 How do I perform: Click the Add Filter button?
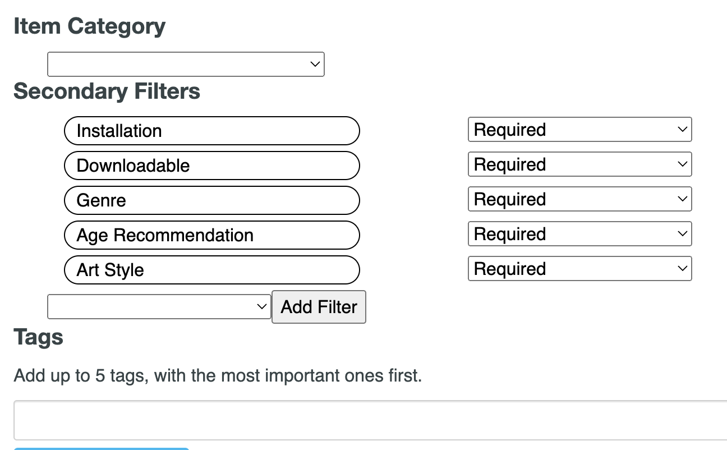319,306
